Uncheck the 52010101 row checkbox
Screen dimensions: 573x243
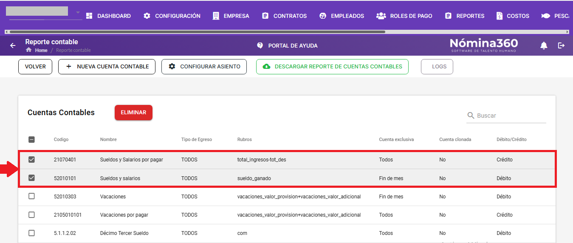31,178
